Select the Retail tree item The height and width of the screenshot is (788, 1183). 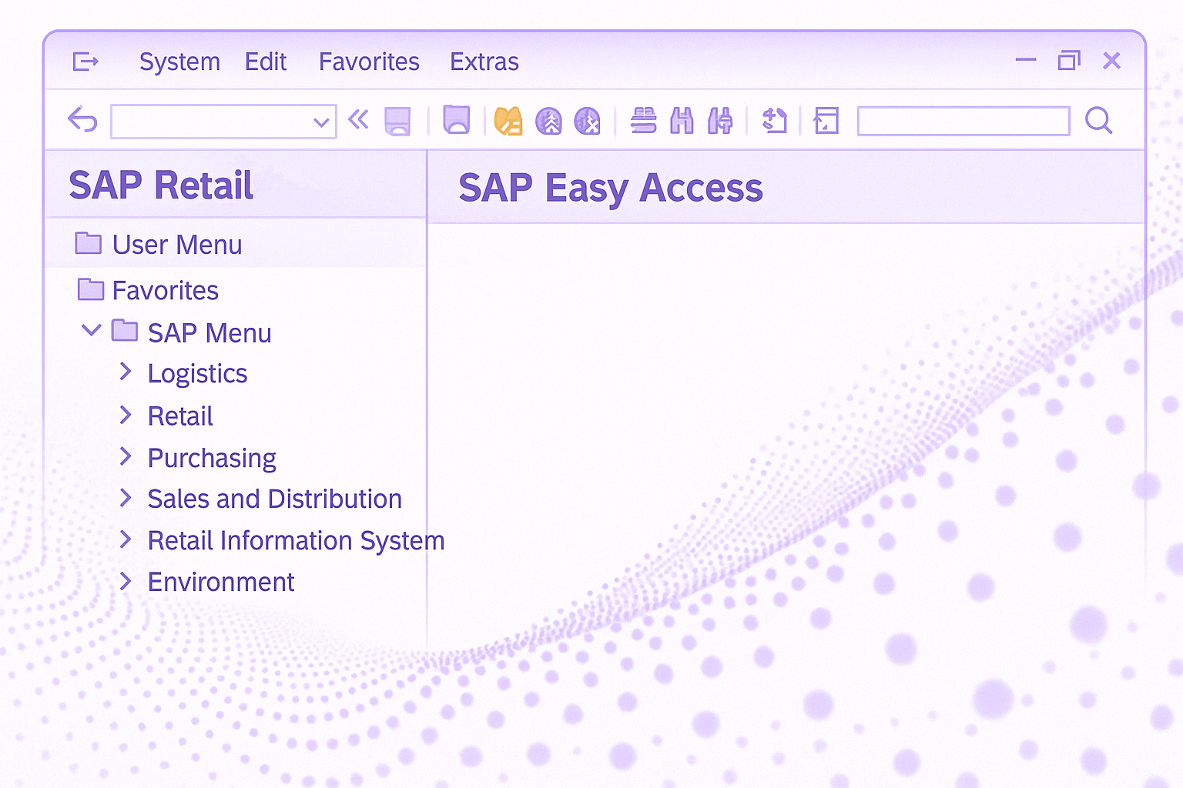coord(180,416)
